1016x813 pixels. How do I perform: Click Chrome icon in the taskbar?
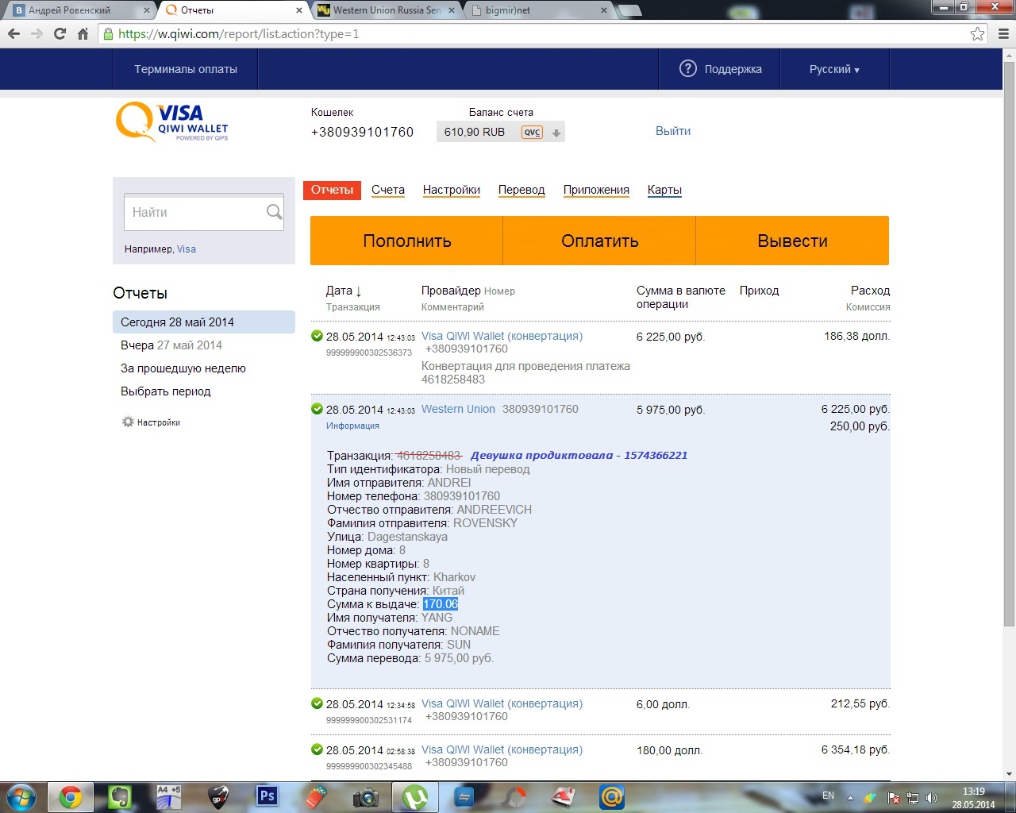(71, 797)
